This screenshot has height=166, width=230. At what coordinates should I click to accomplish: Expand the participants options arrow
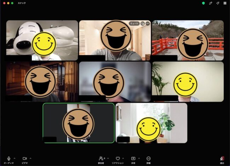tap(108, 158)
